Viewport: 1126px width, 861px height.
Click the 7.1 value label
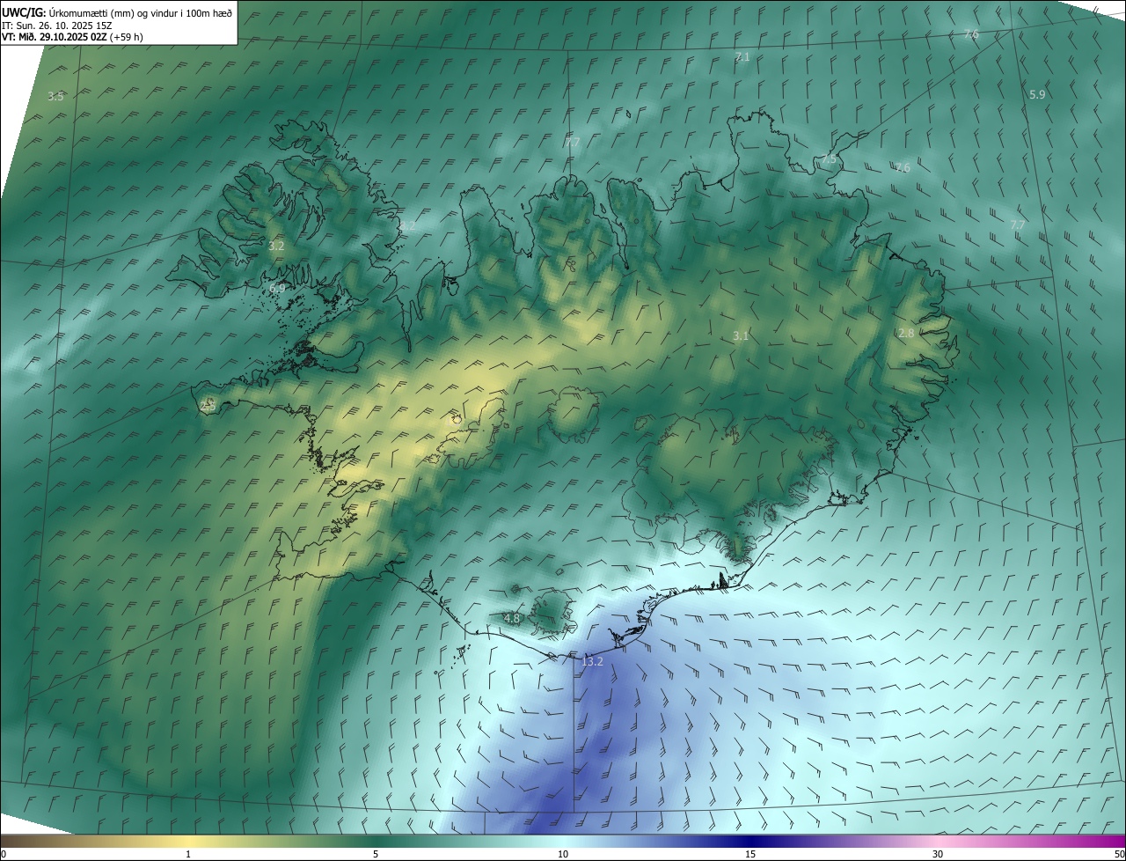click(742, 57)
